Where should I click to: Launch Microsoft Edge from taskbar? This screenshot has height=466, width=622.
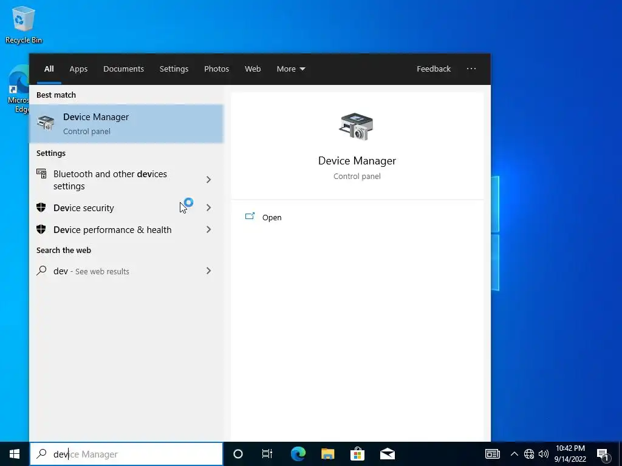coord(298,454)
